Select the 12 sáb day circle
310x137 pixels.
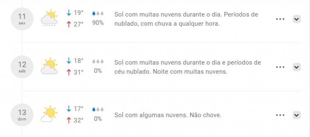[22, 67]
